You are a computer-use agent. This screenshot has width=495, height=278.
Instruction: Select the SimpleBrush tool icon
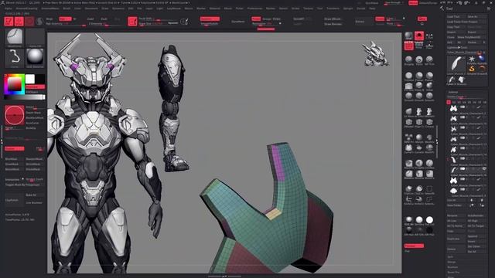point(472,69)
